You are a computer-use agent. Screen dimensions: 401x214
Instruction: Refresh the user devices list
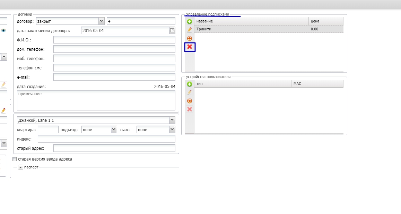click(x=190, y=101)
